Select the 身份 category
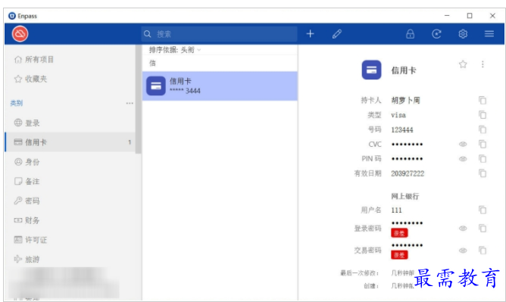Image resolution: width=506 pixels, height=302 pixels. click(70, 162)
